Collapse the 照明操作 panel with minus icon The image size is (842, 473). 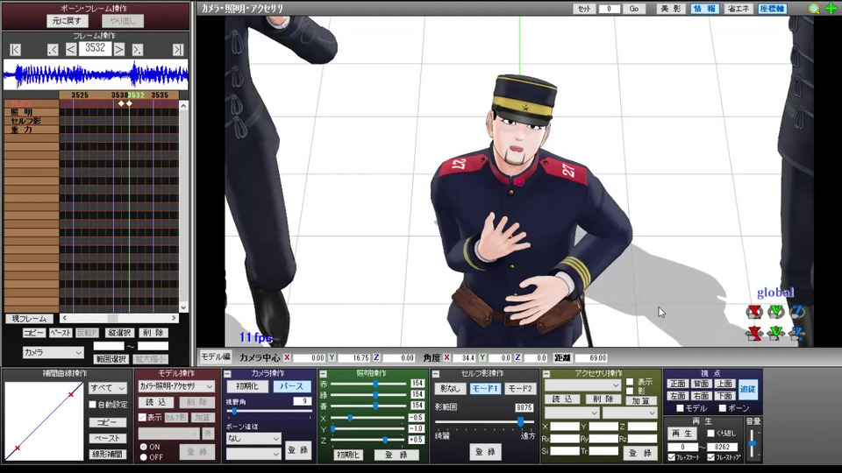[324, 374]
